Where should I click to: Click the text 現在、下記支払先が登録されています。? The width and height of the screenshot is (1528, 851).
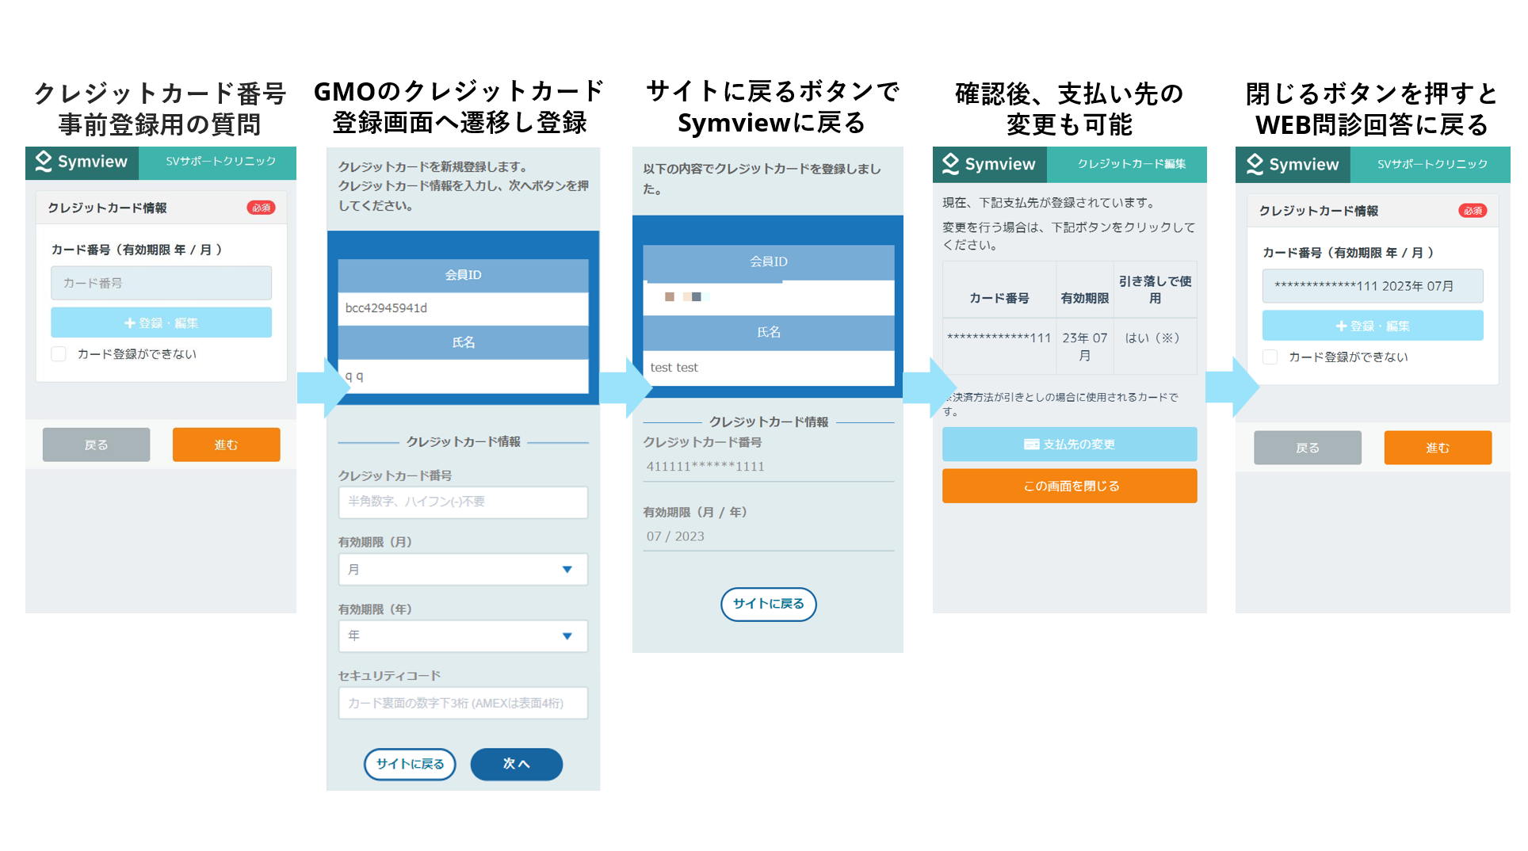[1050, 203]
